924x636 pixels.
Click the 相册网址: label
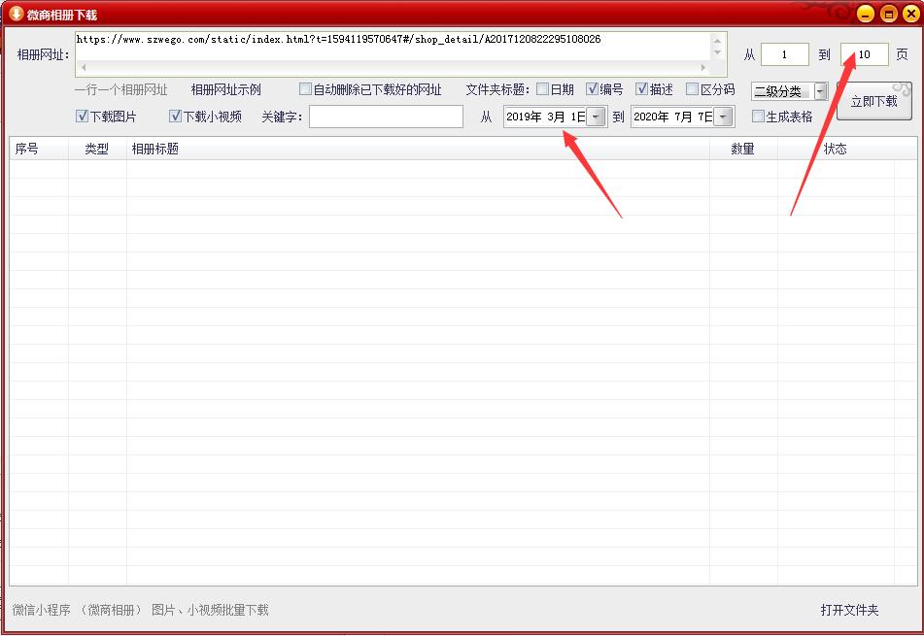click(44, 54)
